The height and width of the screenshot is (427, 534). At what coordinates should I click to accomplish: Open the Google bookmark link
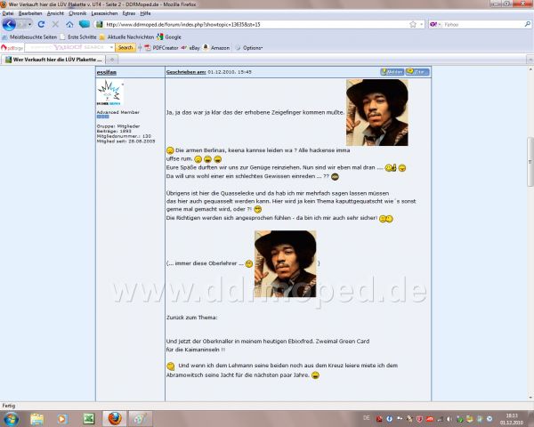[169, 36]
